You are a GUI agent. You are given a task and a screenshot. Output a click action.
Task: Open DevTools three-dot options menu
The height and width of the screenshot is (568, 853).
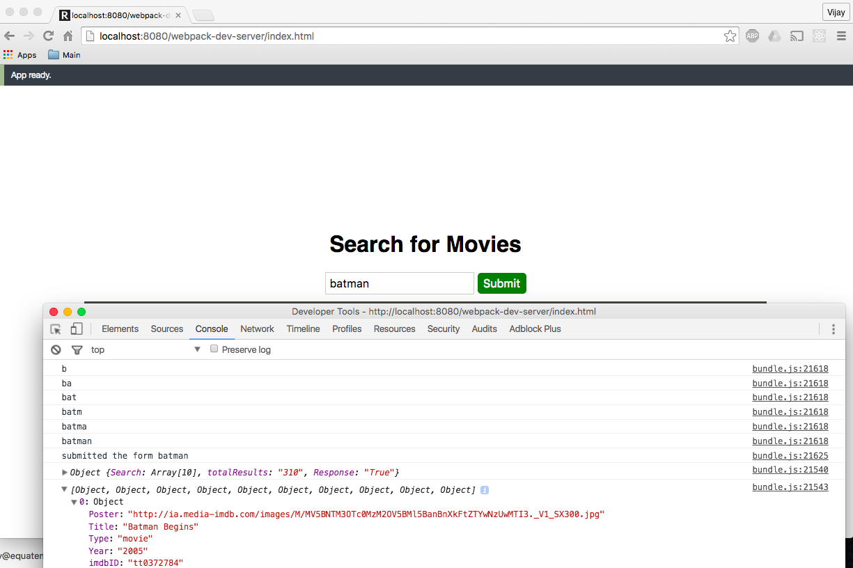coord(833,329)
